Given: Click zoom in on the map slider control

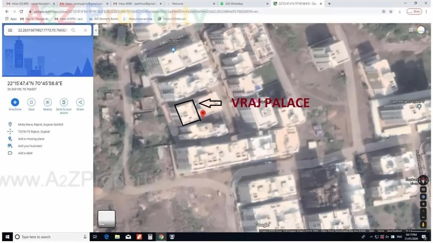Looking at the screenshot, I should click(423, 211).
